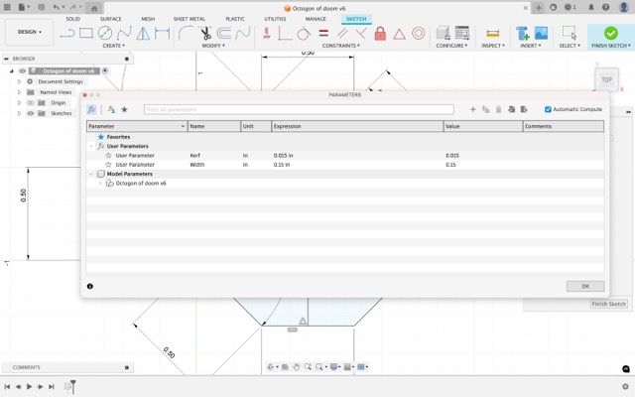Favorite the Kerf user parameter star
This screenshot has height=397, width=635.
click(108, 155)
